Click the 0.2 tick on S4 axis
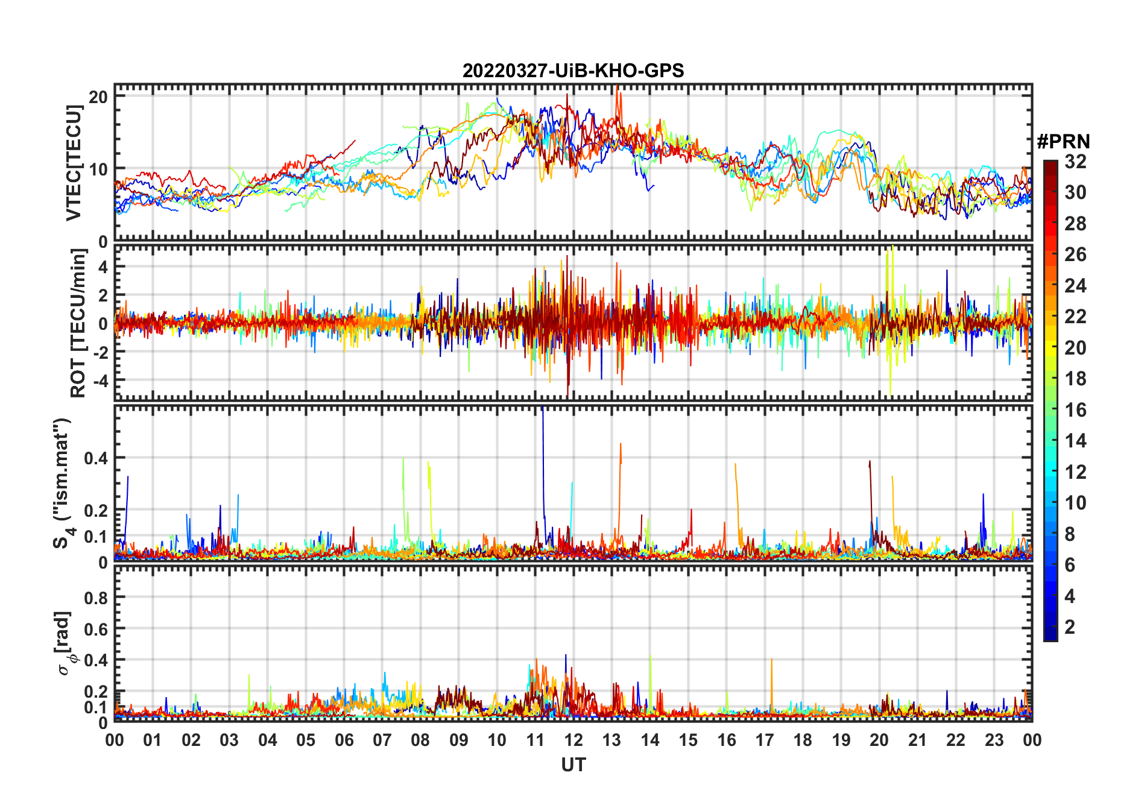 pos(96,510)
